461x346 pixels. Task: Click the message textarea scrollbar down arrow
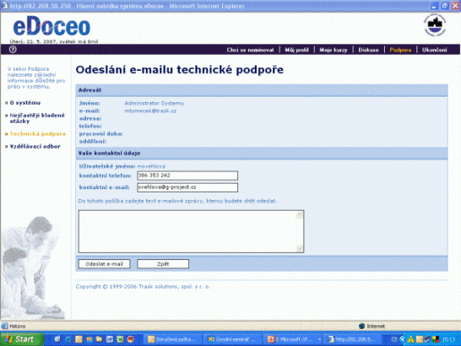(300, 248)
